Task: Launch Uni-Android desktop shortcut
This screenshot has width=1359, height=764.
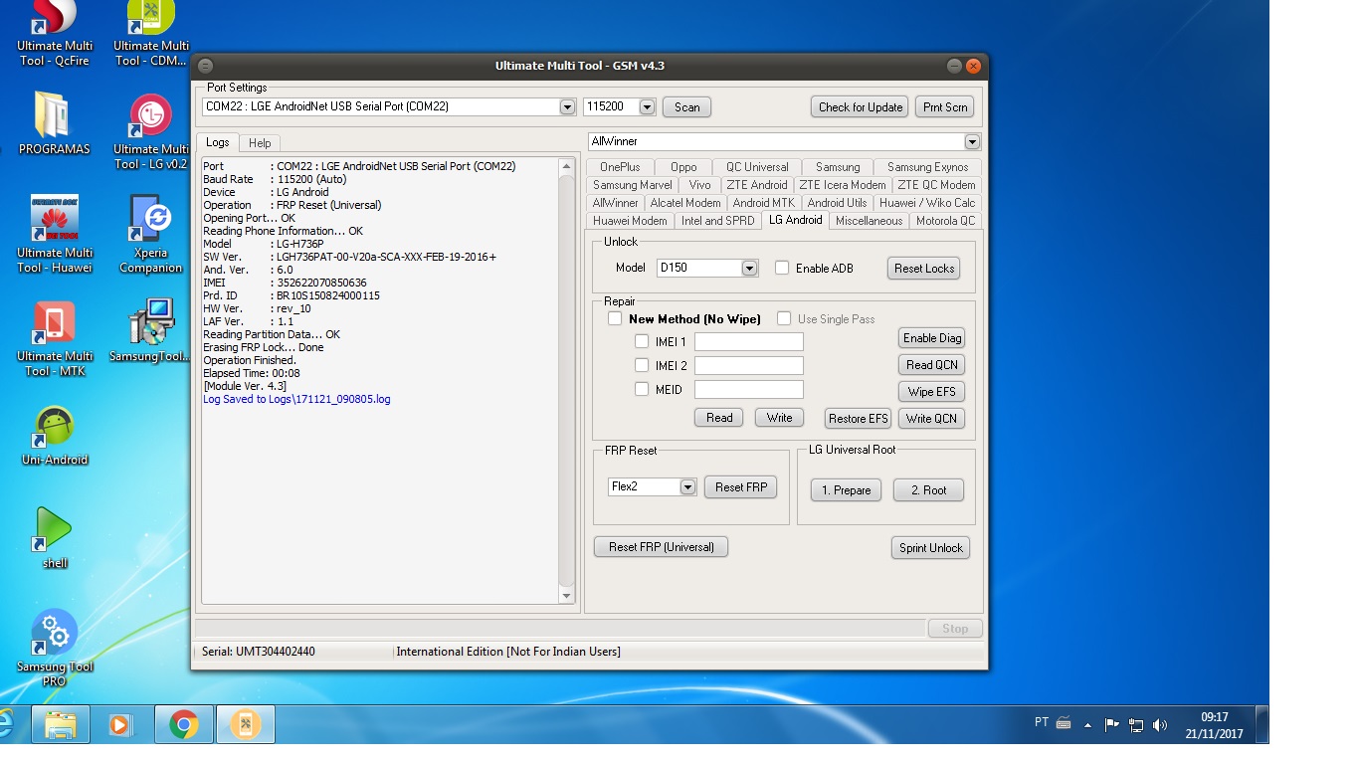Action: (x=55, y=436)
